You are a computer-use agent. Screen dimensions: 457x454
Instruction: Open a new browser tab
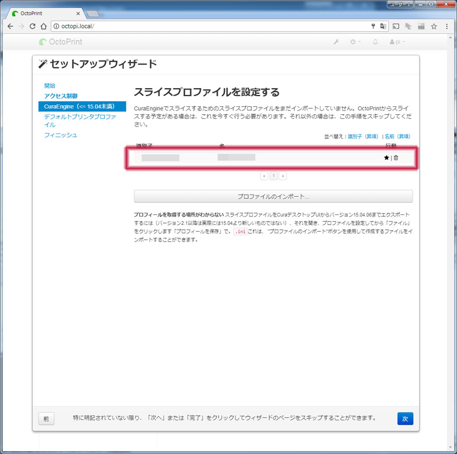(93, 13)
